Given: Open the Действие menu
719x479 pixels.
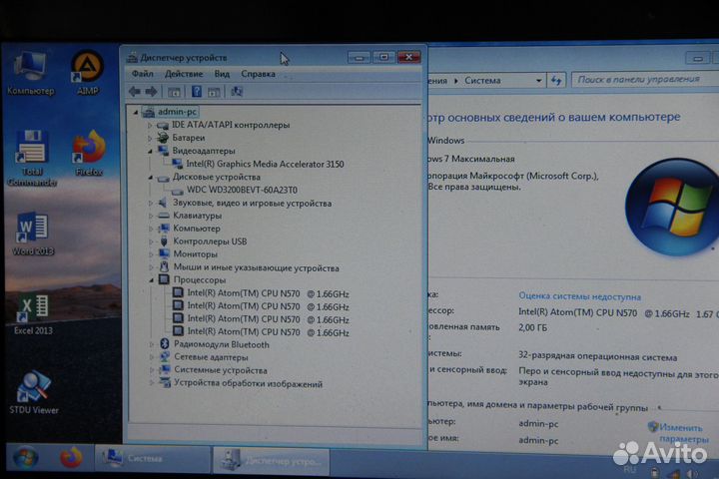Looking at the screenshot, I should point(184,73).
